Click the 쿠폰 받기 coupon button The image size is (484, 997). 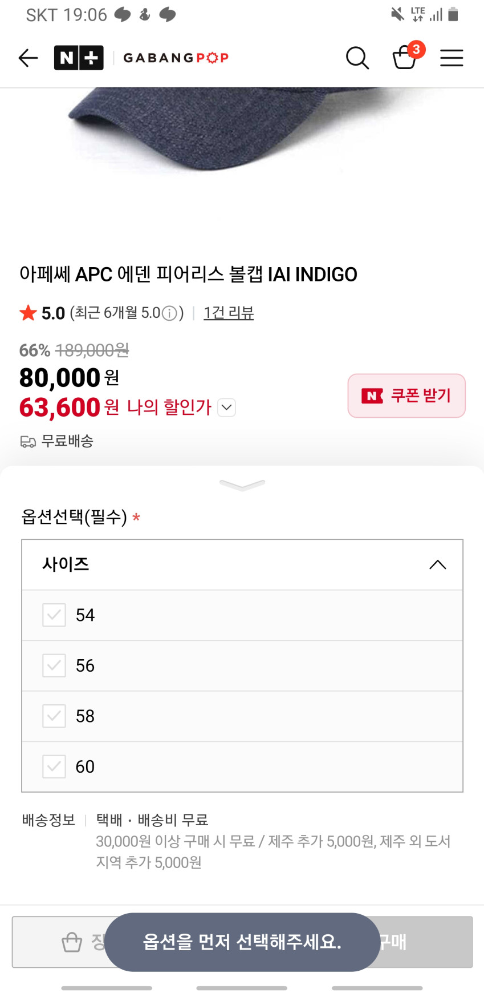(x=406, y=395)
